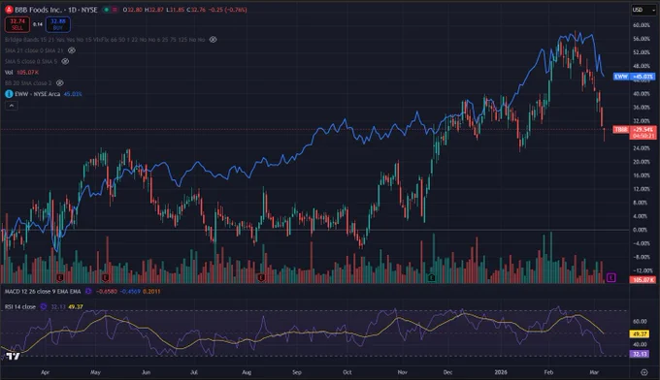Toggle visibility of SMA 21 indicator
The height and width of the screenshot is (380, 660).
pos(72,50)
